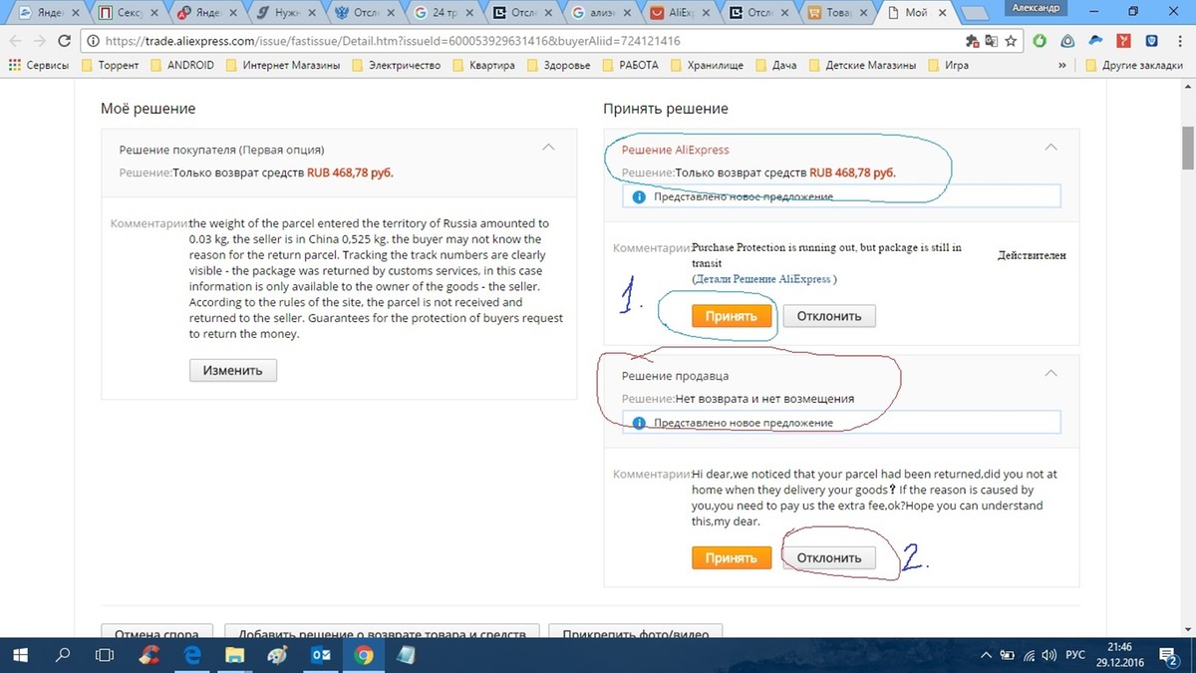The width and height of the screenshot is (1196, 673).
Task: Open the Сервисы apps shortcut
Action: 39,65
